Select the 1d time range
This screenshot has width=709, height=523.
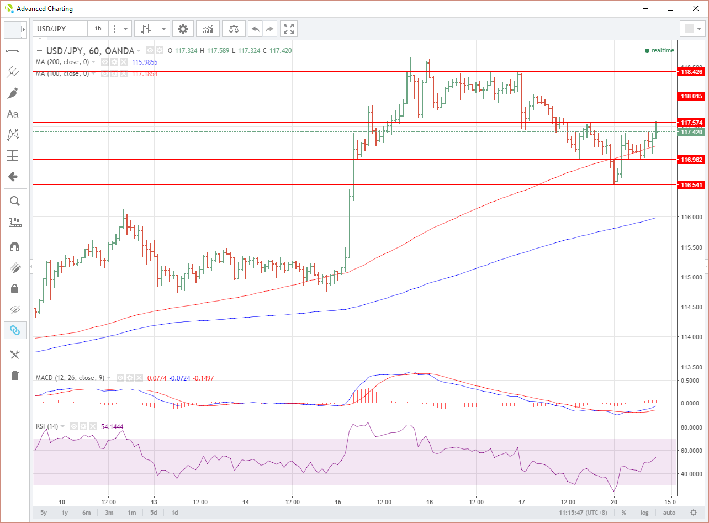[174, 513]
